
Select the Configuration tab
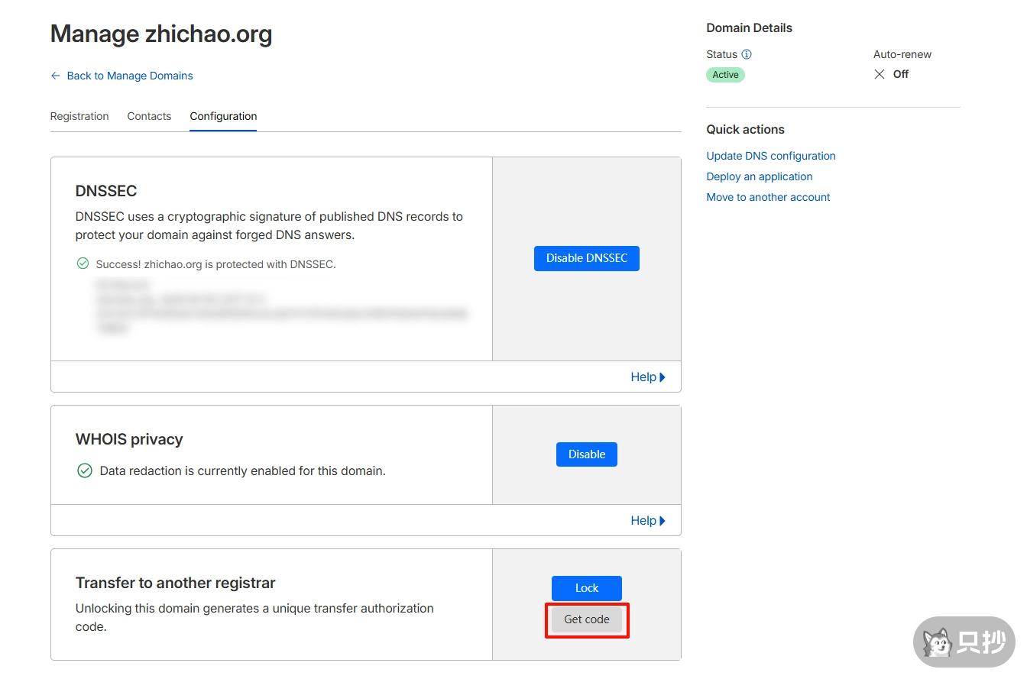pyautogui.click(x=223, y=116)
